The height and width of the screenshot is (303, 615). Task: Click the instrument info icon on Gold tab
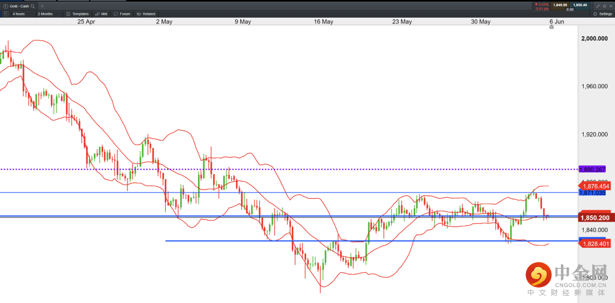click(x=6, y=6)
